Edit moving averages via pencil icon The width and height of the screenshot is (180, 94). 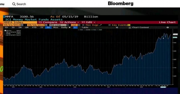[100, 25]
